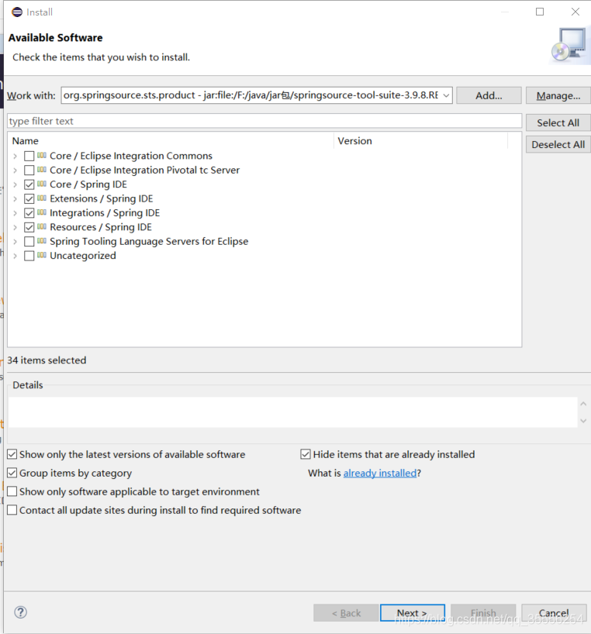
Task: Click category icon beside Extensions / Spring IDE
Action: [x=42, y=198]
